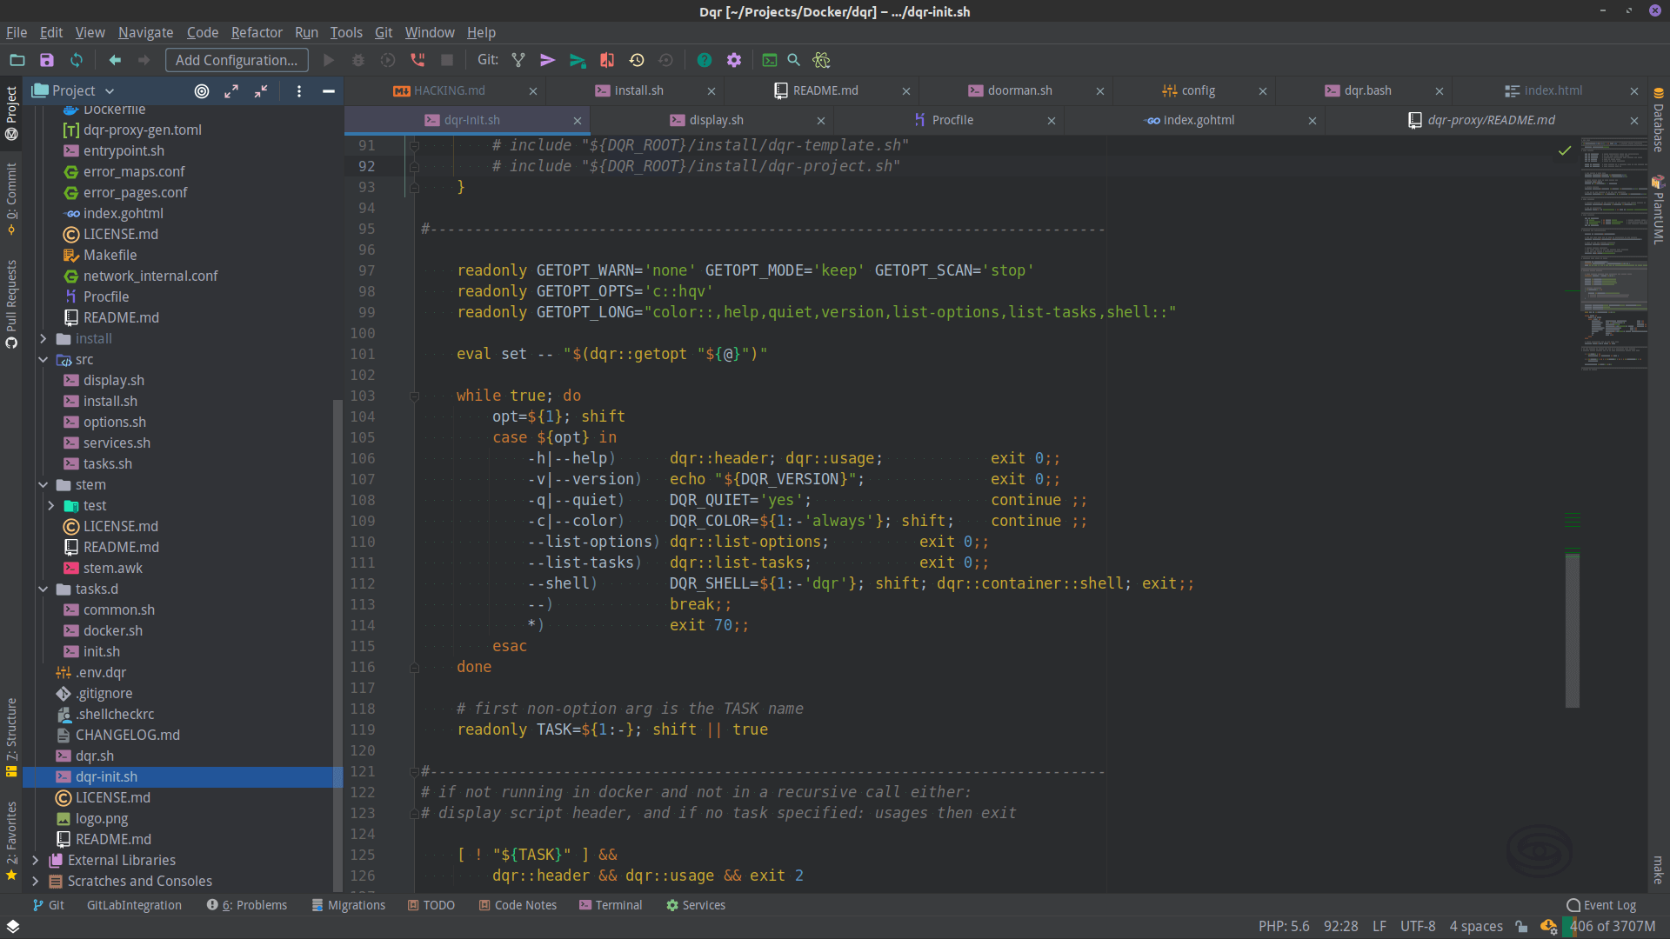This screenshot has width=1670, height=939.
Task: Click the Save All icon
Action: click(47, 60)
